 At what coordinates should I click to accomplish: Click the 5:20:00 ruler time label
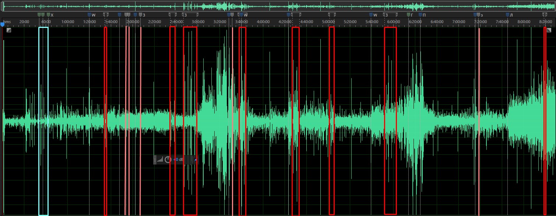[350, 22]
